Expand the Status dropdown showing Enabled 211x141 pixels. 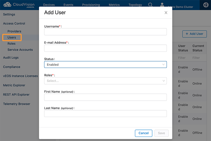tap(105, 64)
